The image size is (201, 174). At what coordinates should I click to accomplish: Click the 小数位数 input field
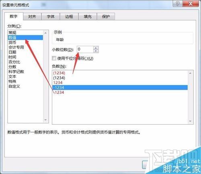[85, 49]
